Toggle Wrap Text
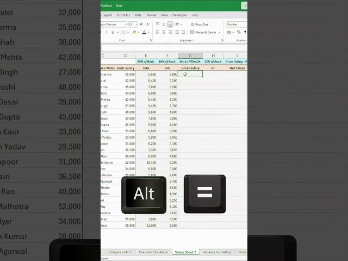Viewport: 348px width, 261px height. coord(200,24)
